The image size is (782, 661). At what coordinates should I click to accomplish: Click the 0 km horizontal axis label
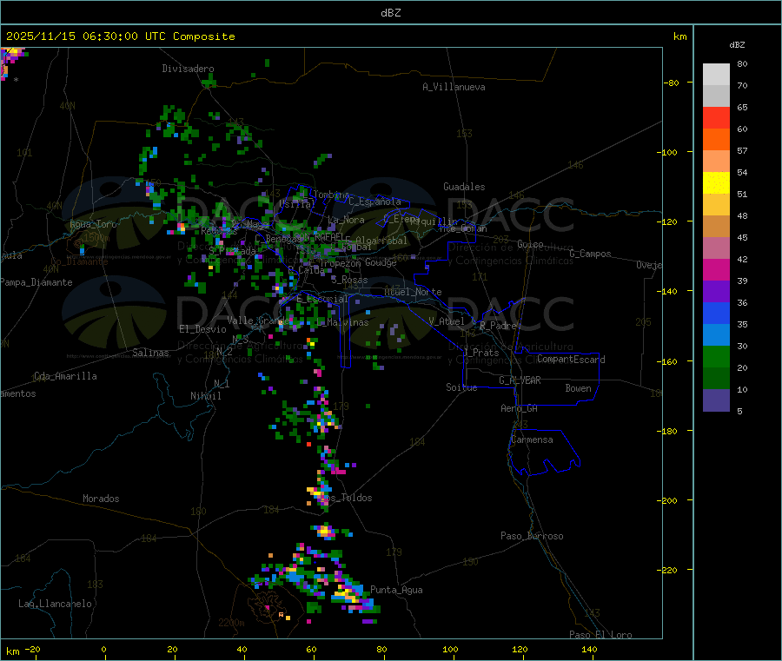(103, 649)
